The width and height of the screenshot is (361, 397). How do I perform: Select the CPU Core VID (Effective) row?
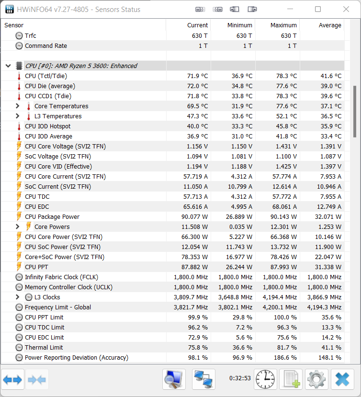[173, 166]
